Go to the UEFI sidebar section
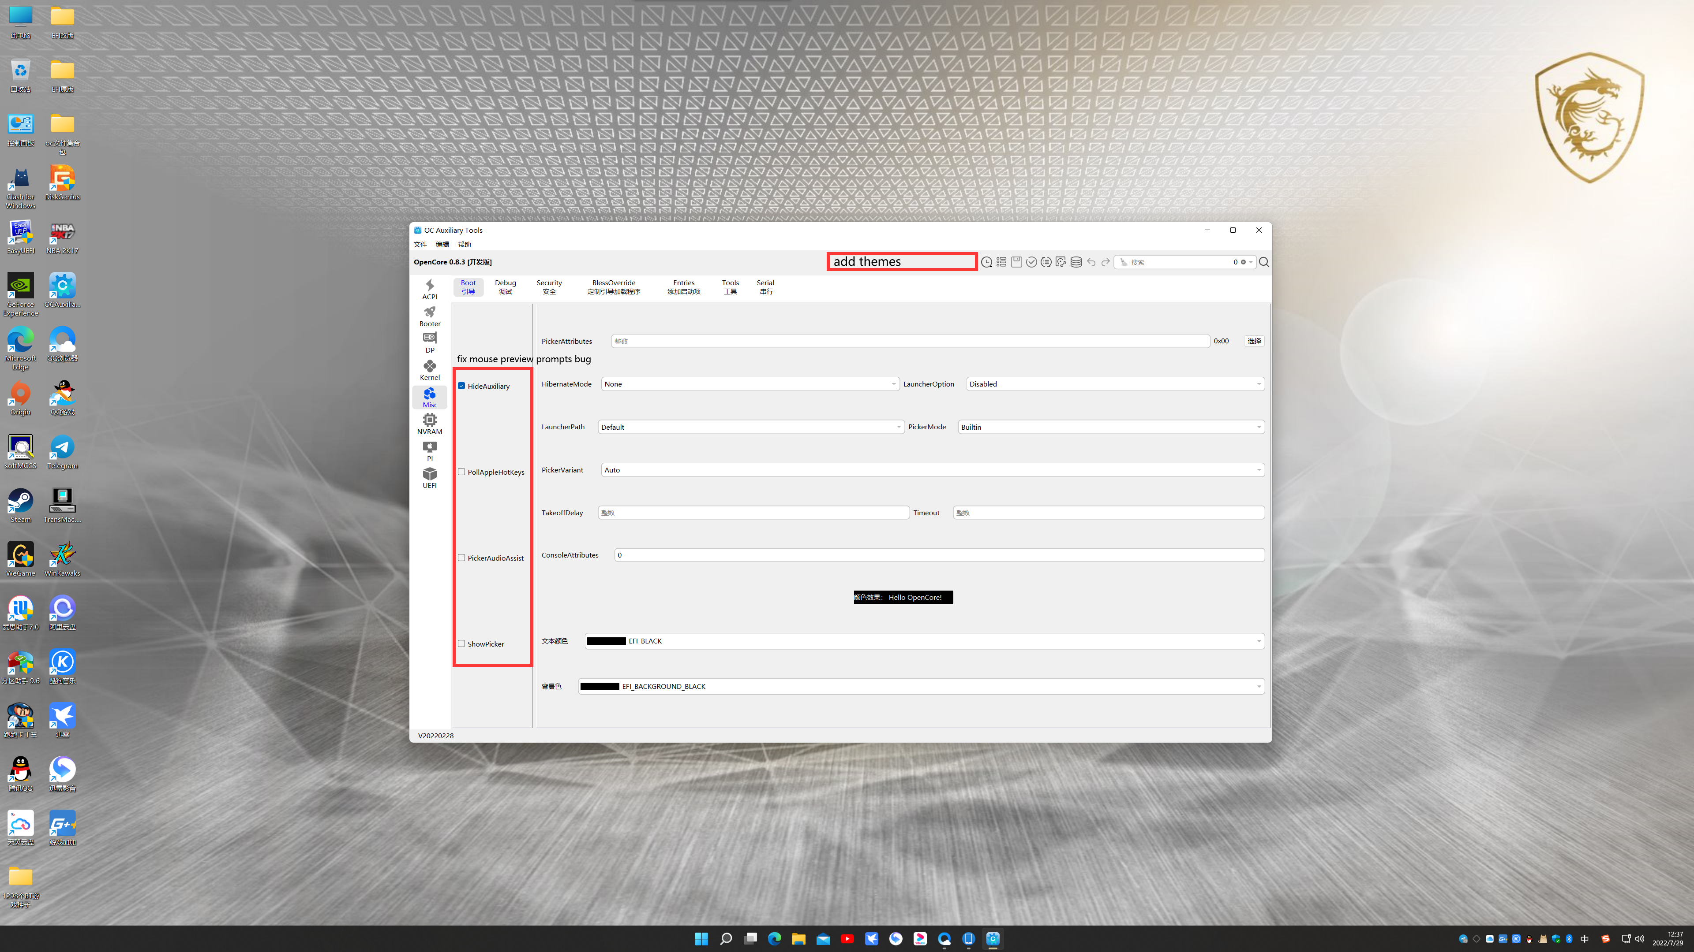 pyautogui.click(x=429, y=478)
